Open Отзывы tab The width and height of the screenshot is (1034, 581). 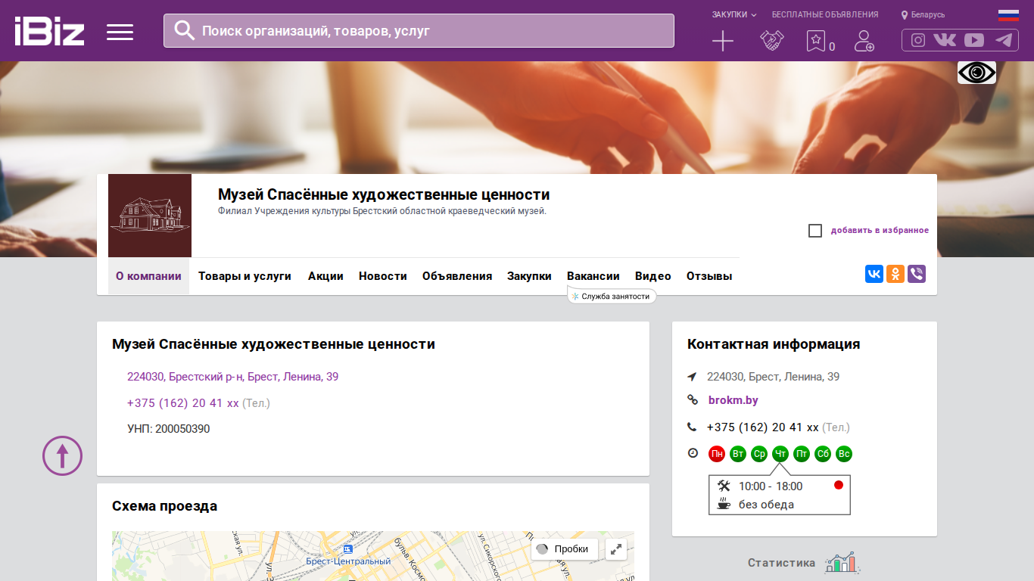coord(709,276)
